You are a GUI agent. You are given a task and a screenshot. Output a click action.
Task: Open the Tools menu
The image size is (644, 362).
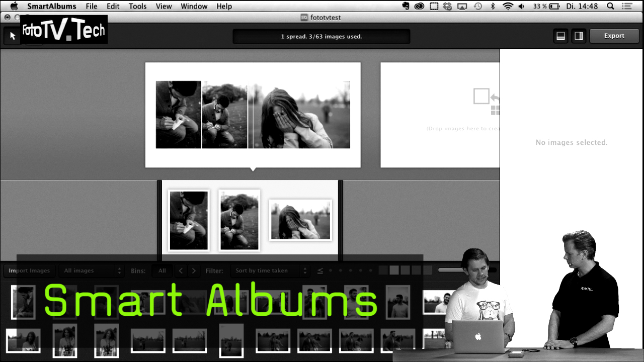[137, 6]
